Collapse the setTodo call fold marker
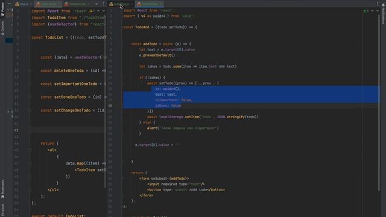Viewport: 386px width, 217px height. point(122,83)
